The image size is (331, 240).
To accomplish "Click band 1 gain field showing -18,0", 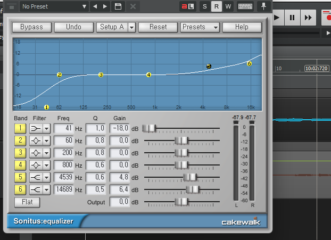I will pos(120,128).
